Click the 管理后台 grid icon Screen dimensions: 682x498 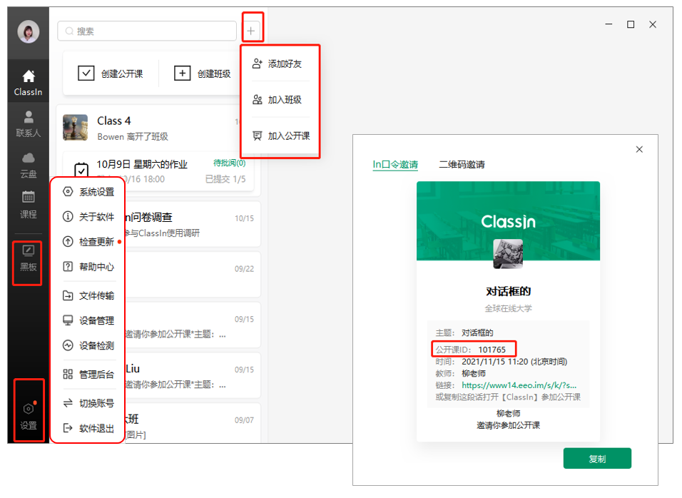tap(68, 374)
